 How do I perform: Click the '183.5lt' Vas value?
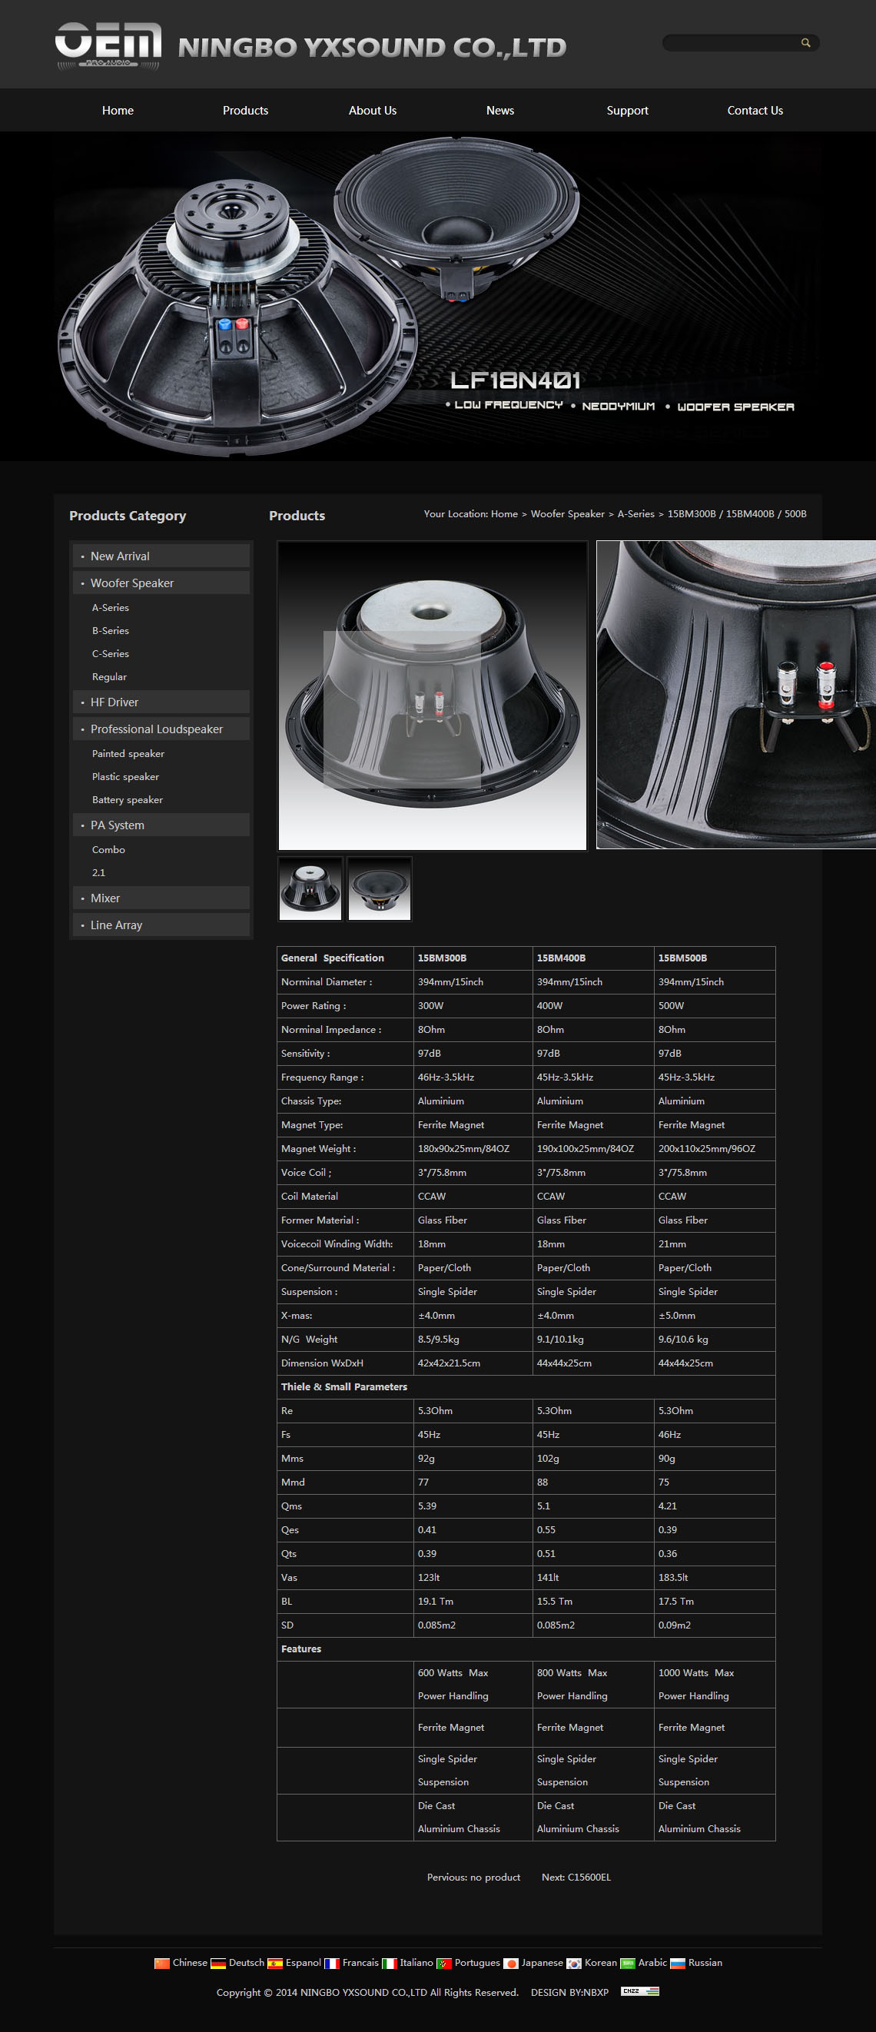[673, 1577]
